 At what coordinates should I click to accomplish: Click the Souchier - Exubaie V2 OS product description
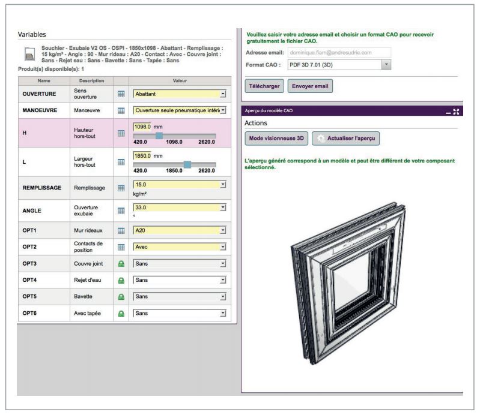(x=132, y=54)
